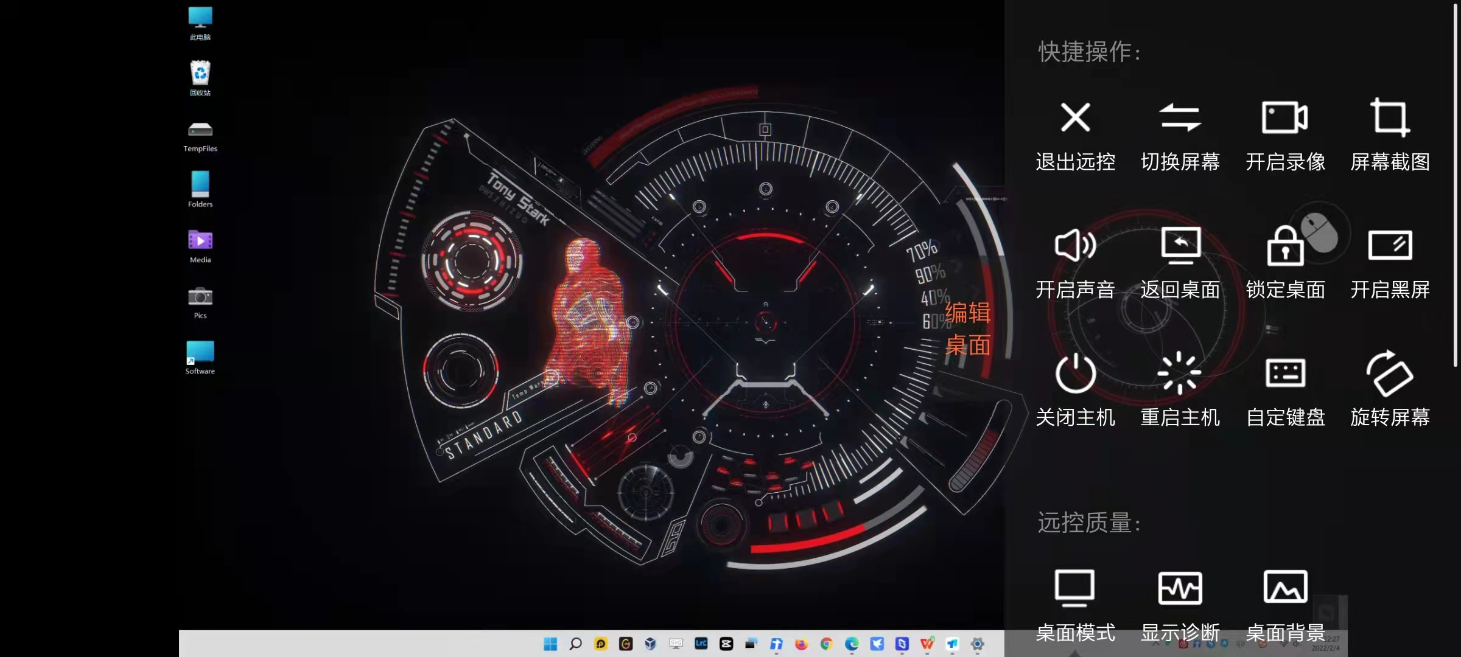Viewport: 1461px width, 657px height.
Task: Rotate the screen with 旋转屏幕
Action: click(1390, 391)
